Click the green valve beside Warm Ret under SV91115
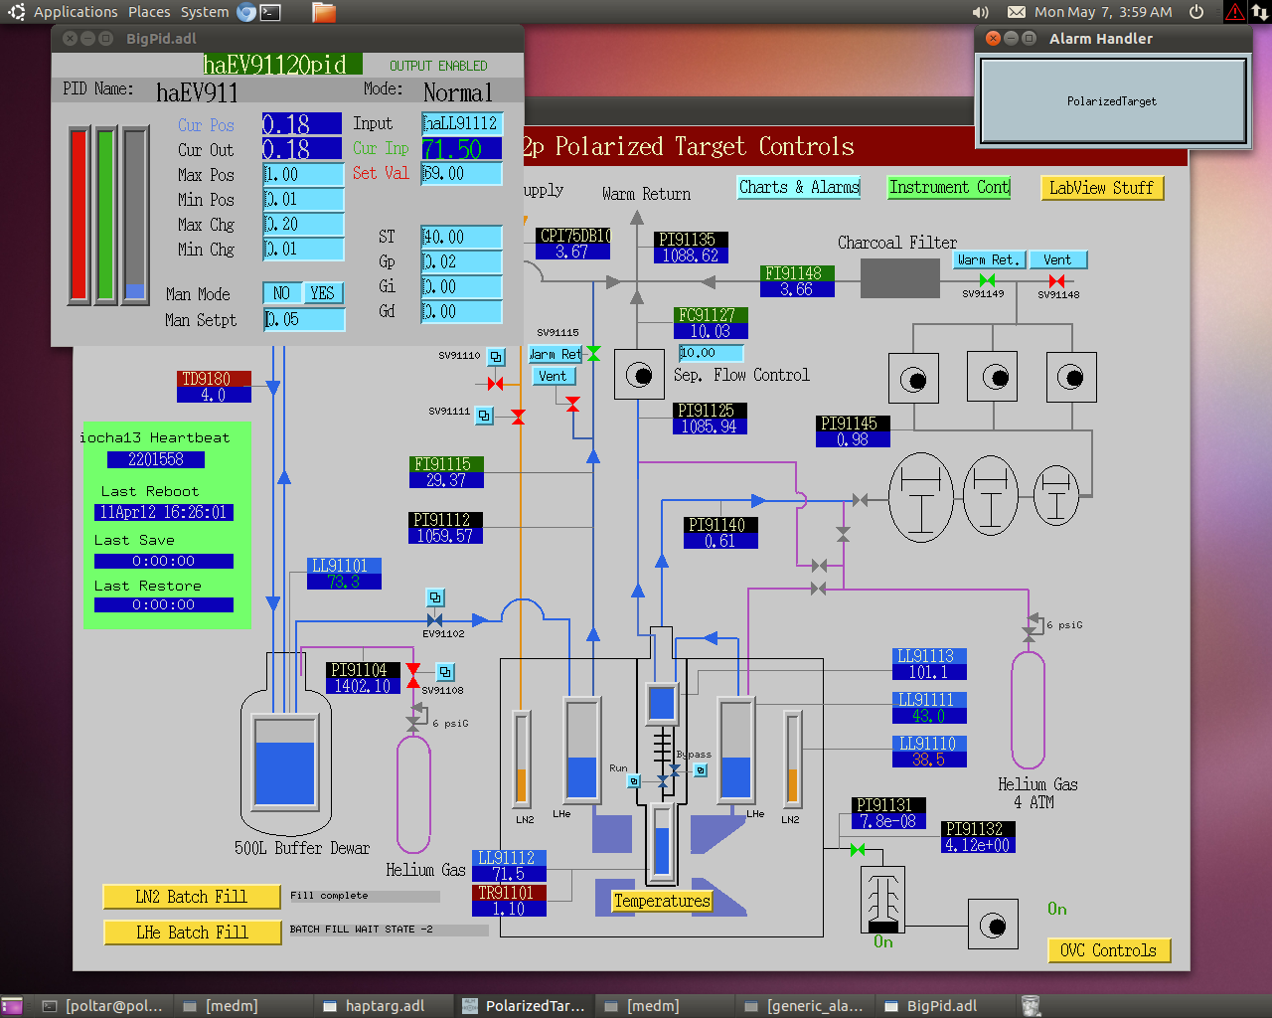This screenshot has height=1018, width=1272. coord(593,353)
